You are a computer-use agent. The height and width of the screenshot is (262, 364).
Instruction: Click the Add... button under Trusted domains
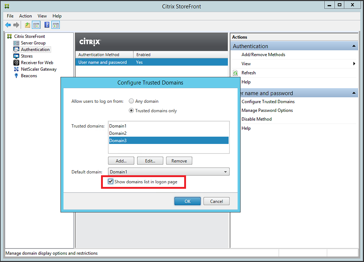point(121,161)
